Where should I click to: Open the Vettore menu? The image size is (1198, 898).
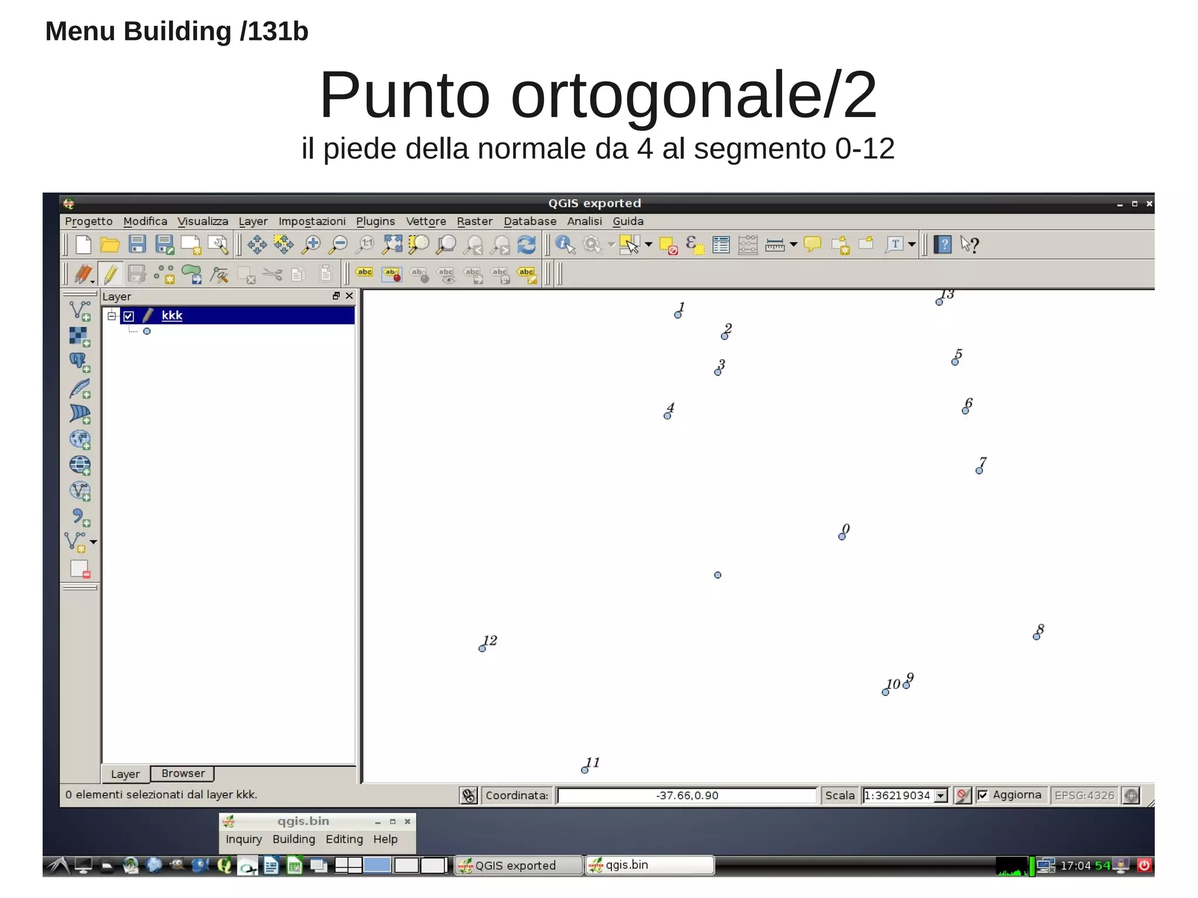pos(426,222)
